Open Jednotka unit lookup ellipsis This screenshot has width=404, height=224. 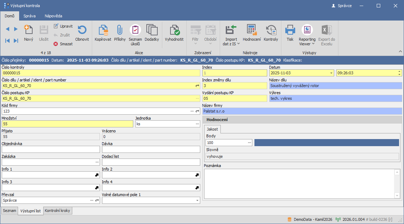pos(197,124)
